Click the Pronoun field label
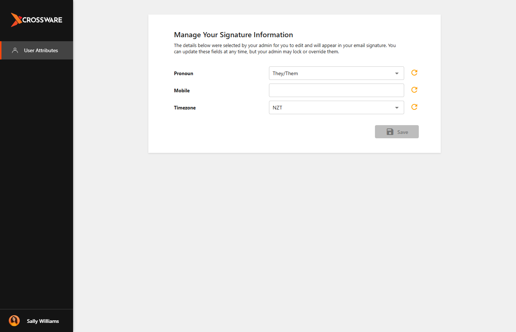516x332 pixels. (183, 73)
